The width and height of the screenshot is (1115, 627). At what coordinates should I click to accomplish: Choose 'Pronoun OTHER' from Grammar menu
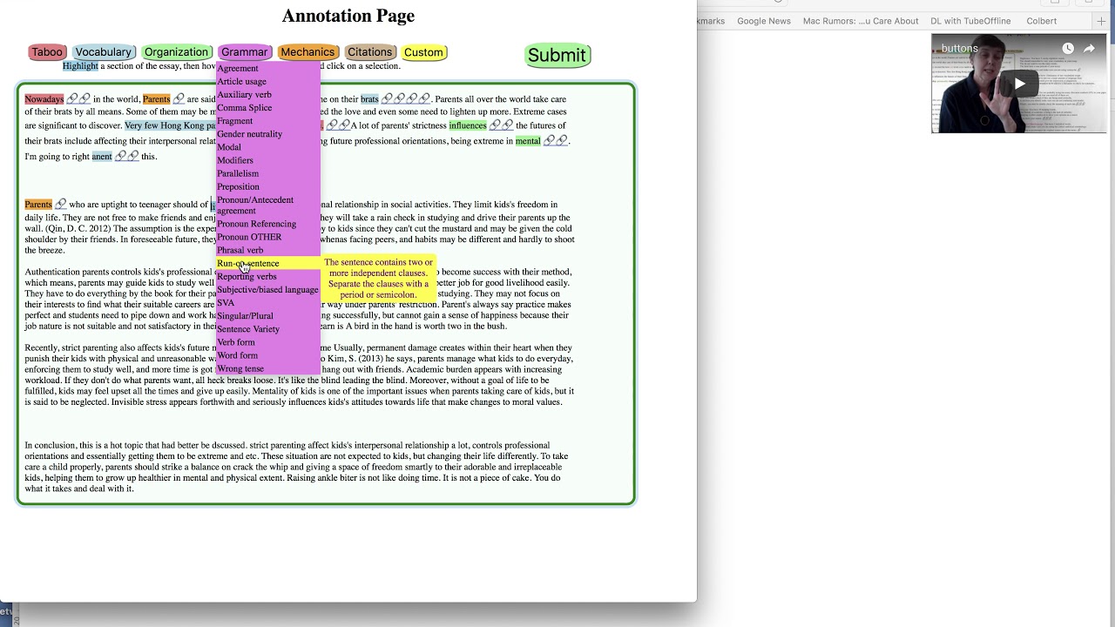coord(267,237)
